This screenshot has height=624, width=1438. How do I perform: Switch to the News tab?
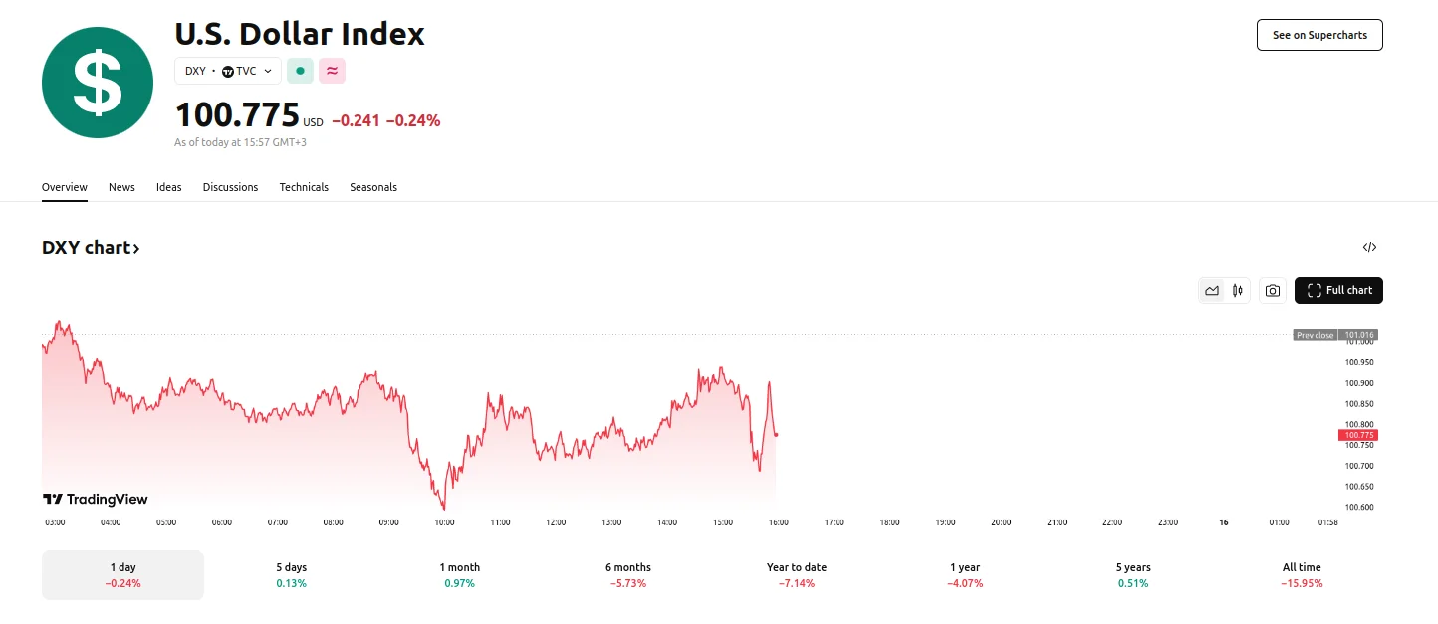121,187
